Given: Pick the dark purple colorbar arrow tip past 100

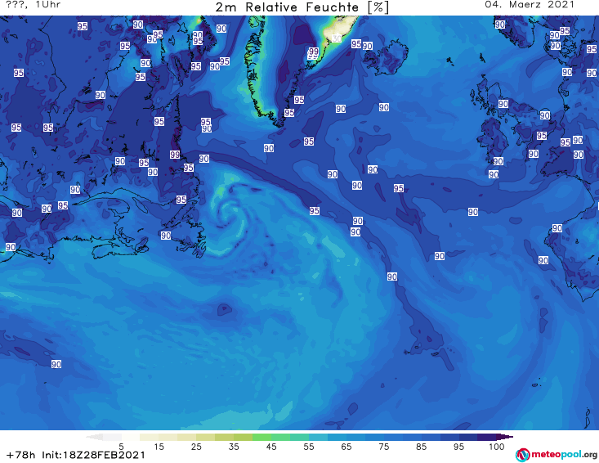Looking at the screenshot, I should (507, 437).
